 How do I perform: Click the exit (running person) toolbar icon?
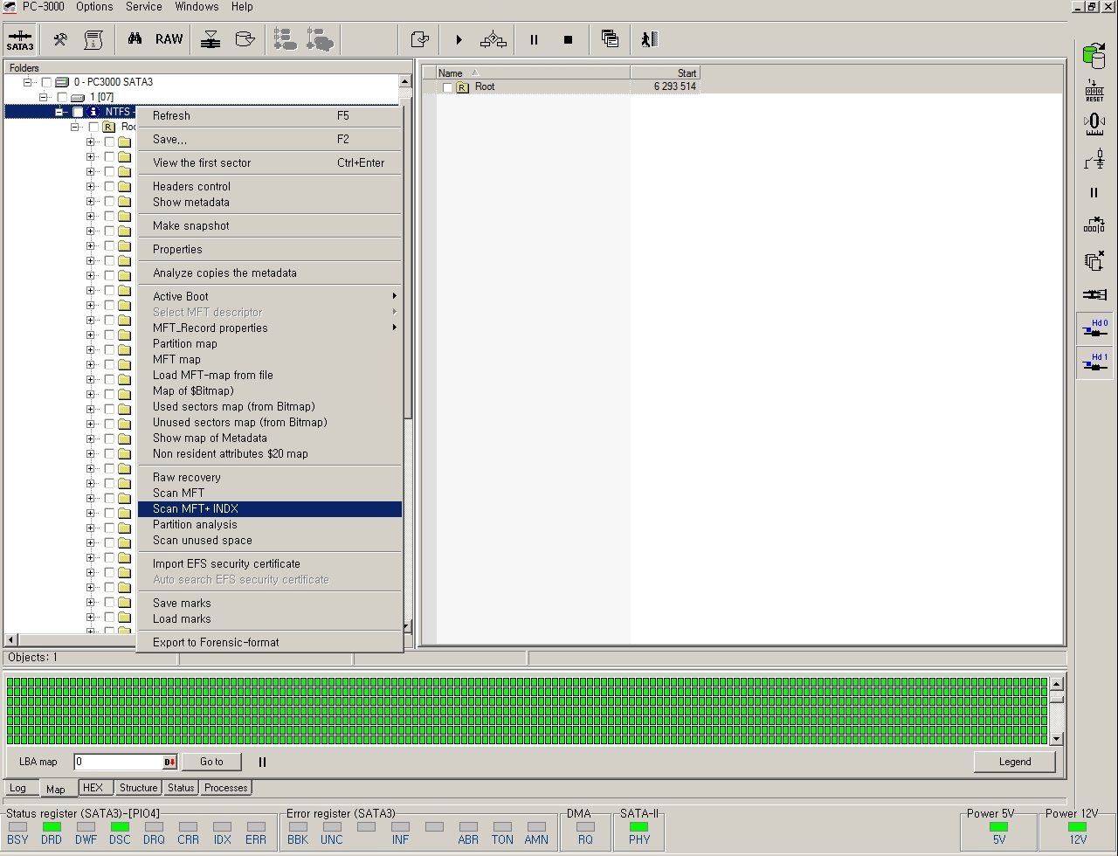click(649, 39)
